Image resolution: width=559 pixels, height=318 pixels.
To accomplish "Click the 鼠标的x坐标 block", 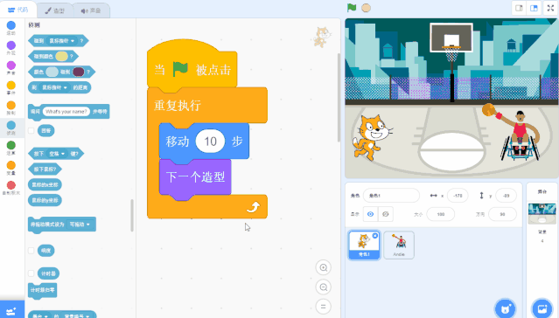I will pyautogui.click(x=45, y=185).
